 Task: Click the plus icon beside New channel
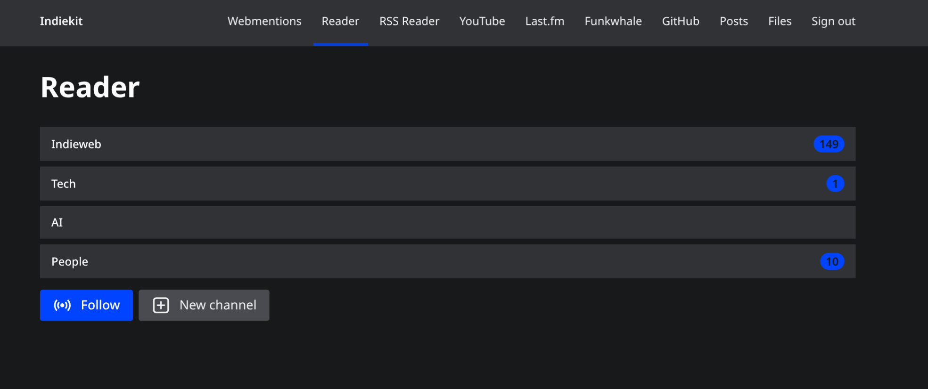point(161,305)
